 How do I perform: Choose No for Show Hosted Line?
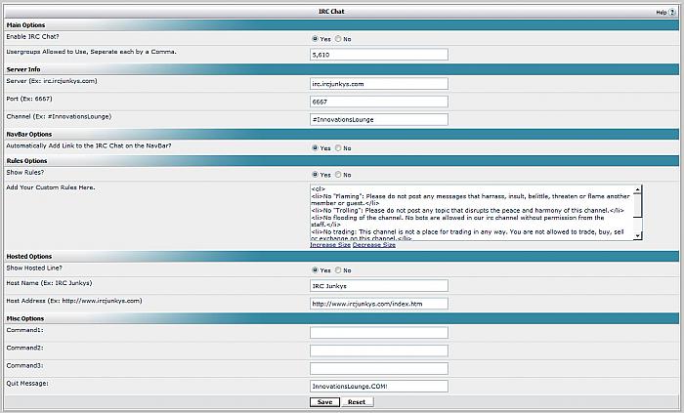point(338,270)
